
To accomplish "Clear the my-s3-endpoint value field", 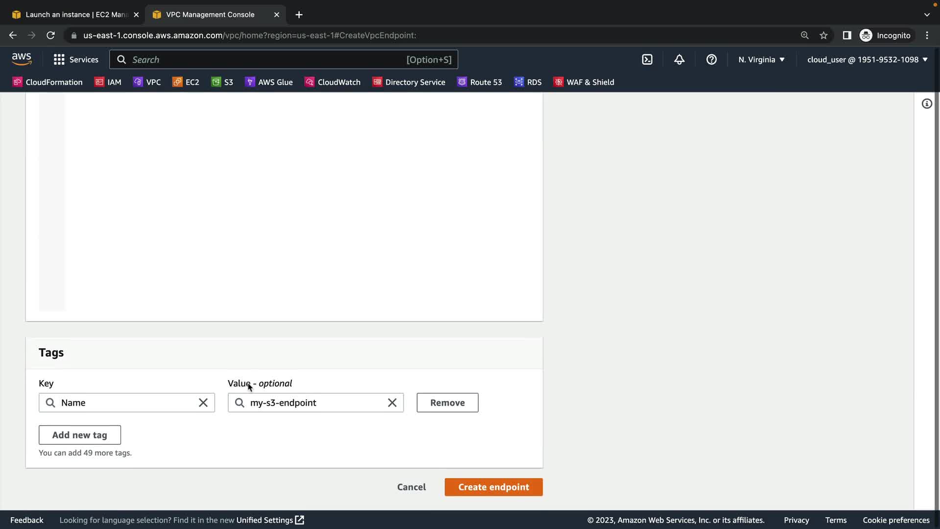I will pos(392,403).
